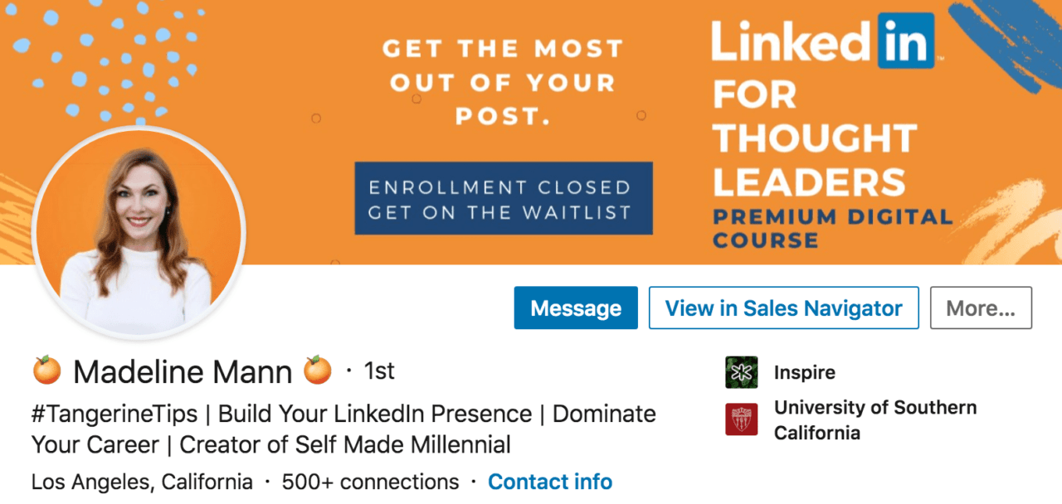Screen dimensions: 1062x504
Task: Select the Inspire company name text
Action: [x=804, y=372]
